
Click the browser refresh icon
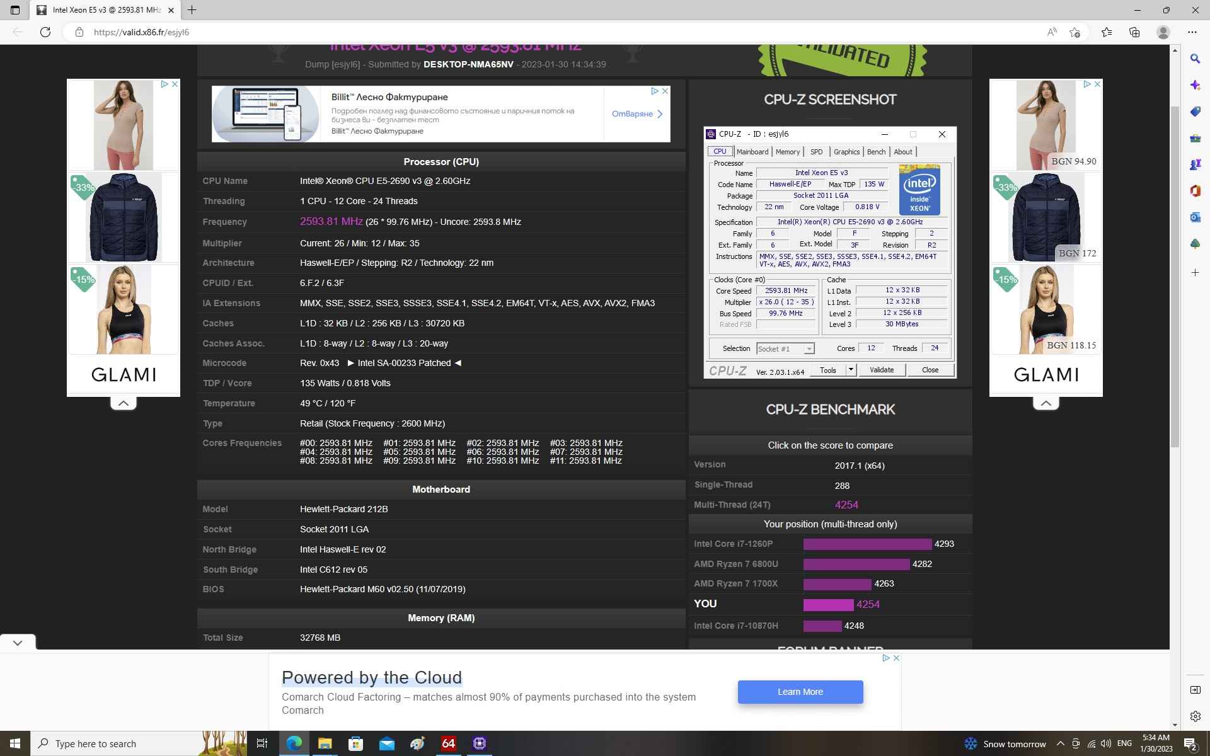tap(45, 32)
